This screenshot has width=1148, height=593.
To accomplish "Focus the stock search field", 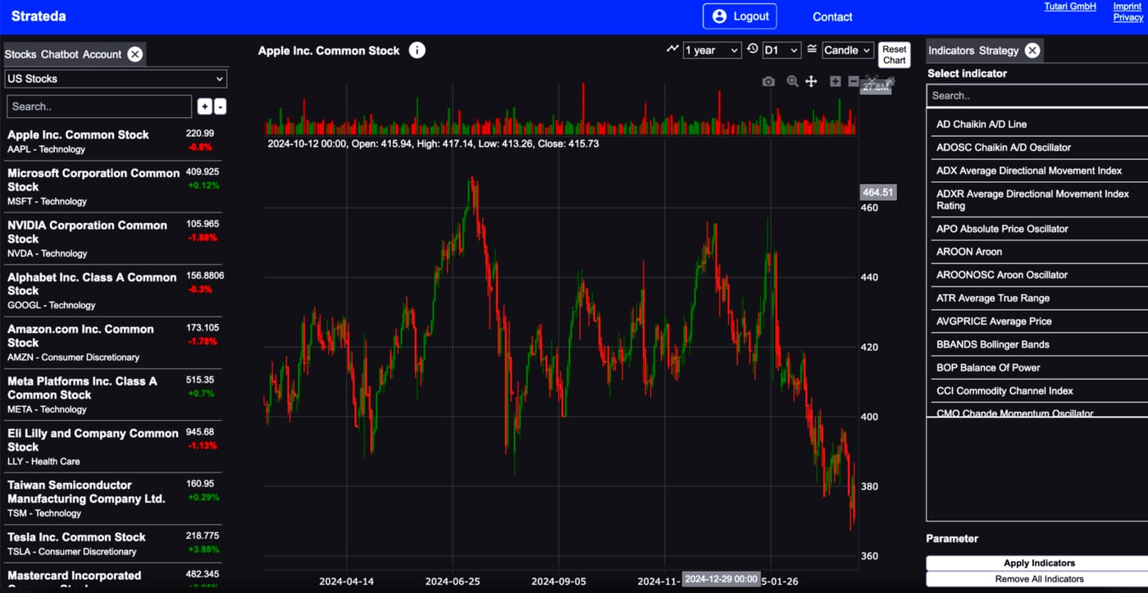I will pyautogui.click(x=99, y=107).
